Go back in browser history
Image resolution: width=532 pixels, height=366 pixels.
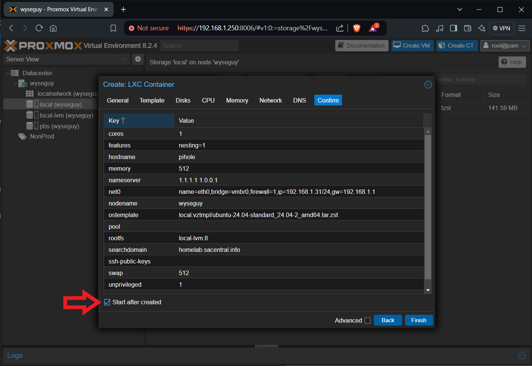[11, 28]
